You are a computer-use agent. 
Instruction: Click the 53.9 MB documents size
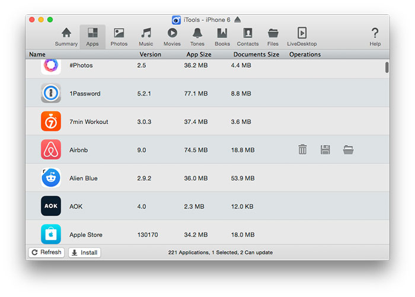[242, 178]
